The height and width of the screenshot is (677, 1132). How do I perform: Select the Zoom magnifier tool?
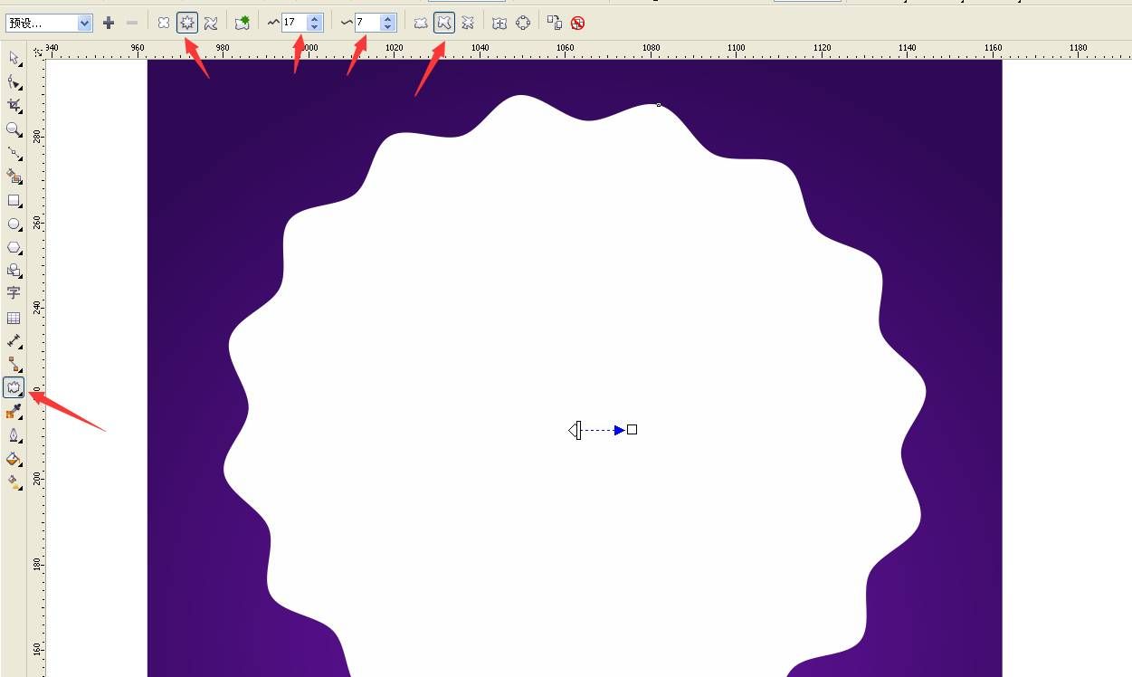coord(14,129)
